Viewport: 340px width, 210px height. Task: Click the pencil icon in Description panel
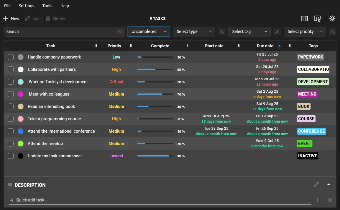pos(316,185)
